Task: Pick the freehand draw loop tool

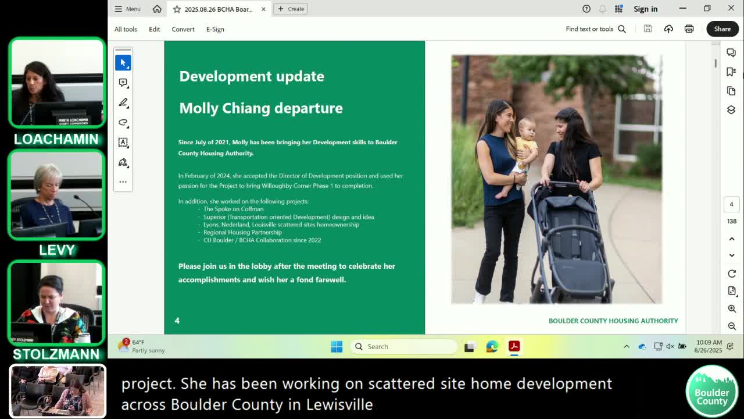Action: [x=123, y=122]
